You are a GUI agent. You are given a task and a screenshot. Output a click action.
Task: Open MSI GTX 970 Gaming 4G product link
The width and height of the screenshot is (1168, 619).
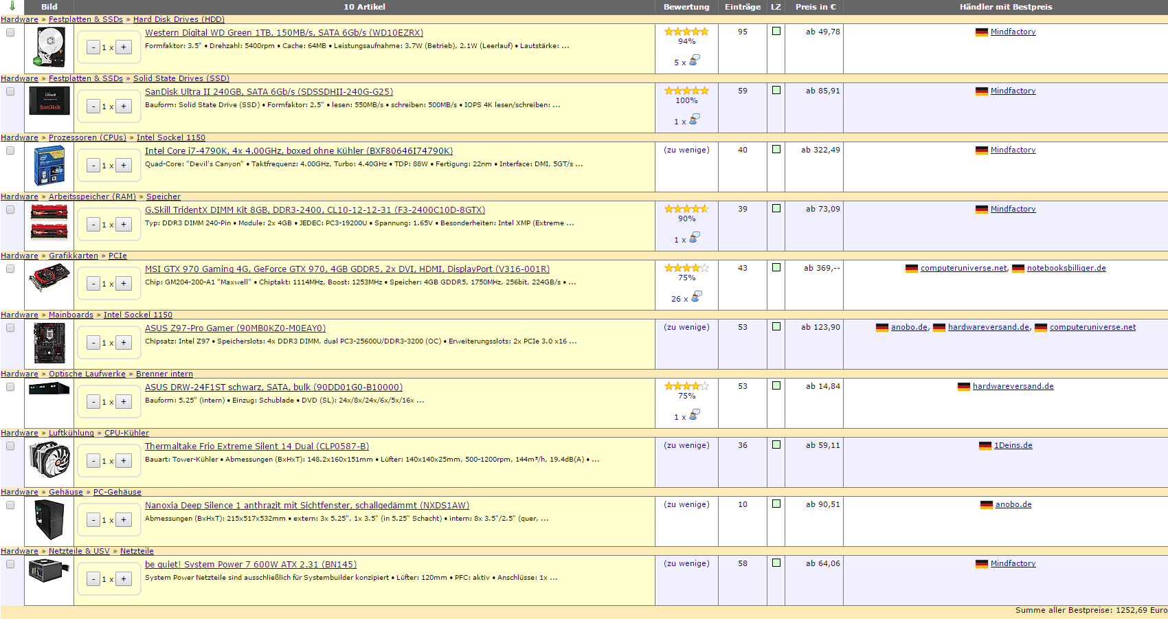tap(347, 269)
